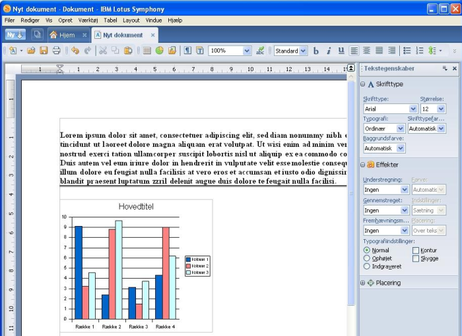Apply bold with the b icon
This screenshot has width=462, height=336.
pos(316,51)
